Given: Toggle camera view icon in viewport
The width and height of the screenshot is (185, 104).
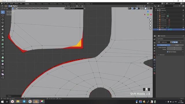Looking at the screenshot, I should (x=150, y=26).
